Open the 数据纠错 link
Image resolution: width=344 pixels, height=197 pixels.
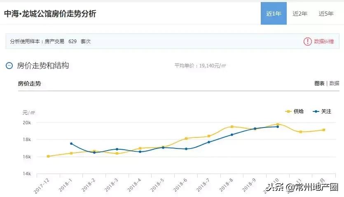point(324,41)
